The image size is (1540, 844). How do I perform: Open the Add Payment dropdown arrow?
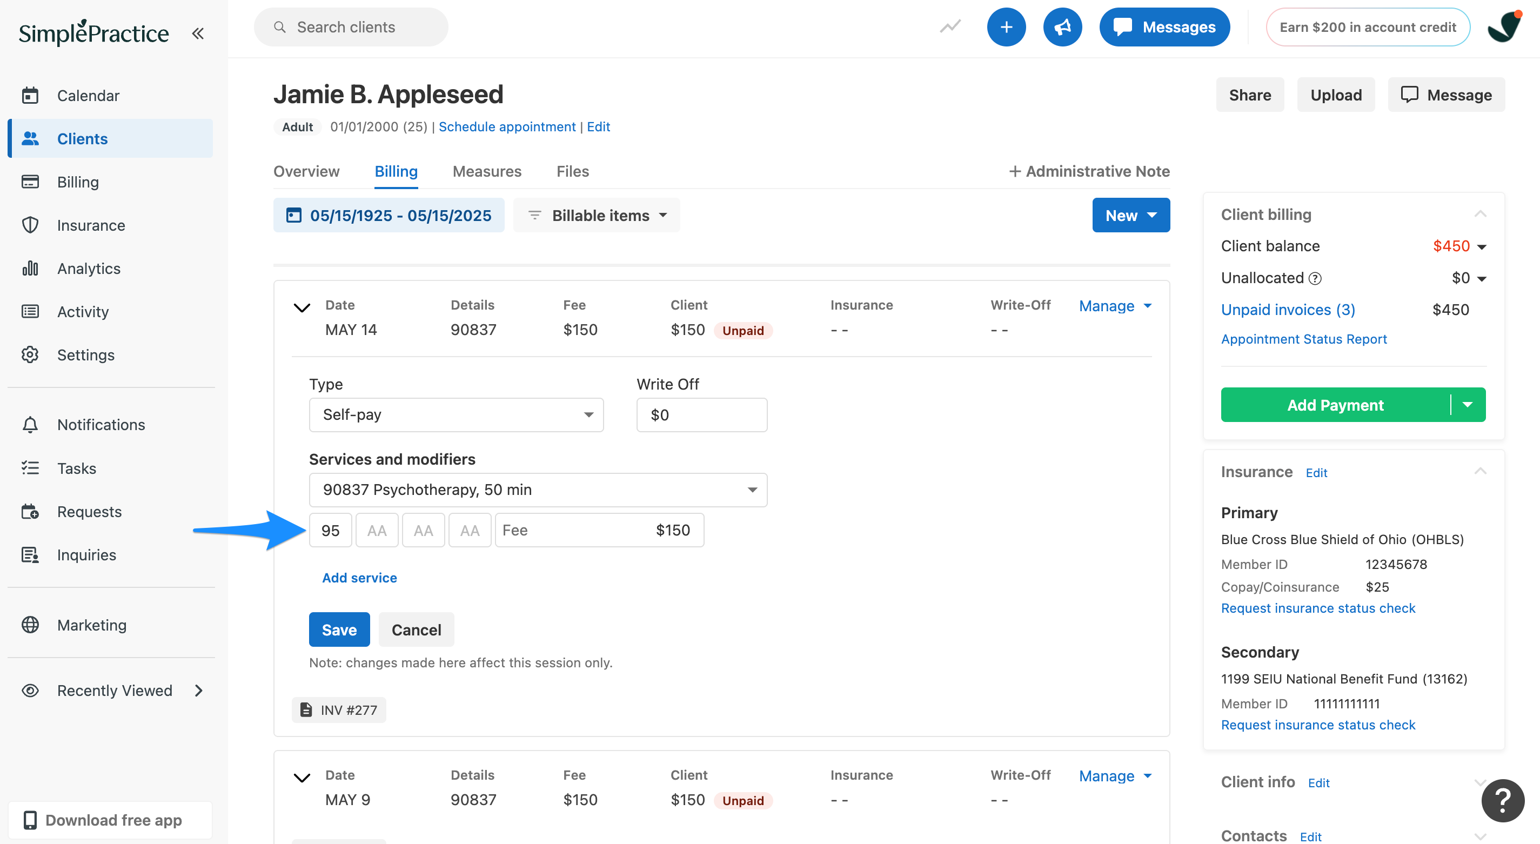1468,405
